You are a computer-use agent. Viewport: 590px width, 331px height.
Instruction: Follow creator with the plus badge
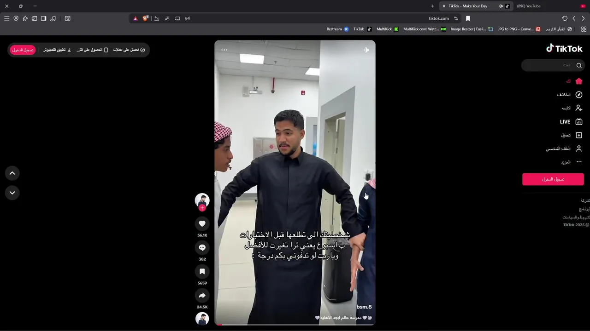click(x=202, y=208)
